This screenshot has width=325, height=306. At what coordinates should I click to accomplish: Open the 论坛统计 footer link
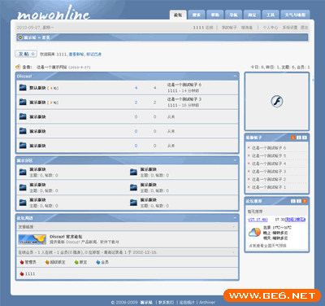click(187, 302)
